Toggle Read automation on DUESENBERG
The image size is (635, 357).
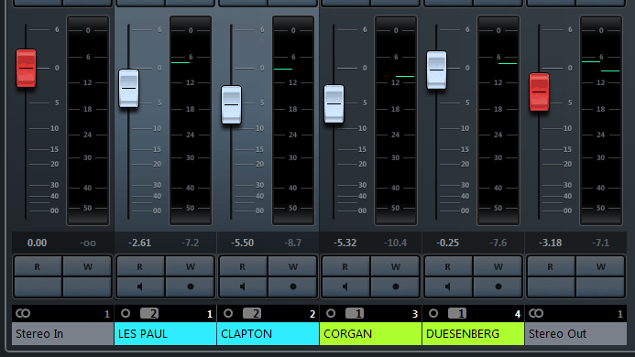tap(448, 266)
